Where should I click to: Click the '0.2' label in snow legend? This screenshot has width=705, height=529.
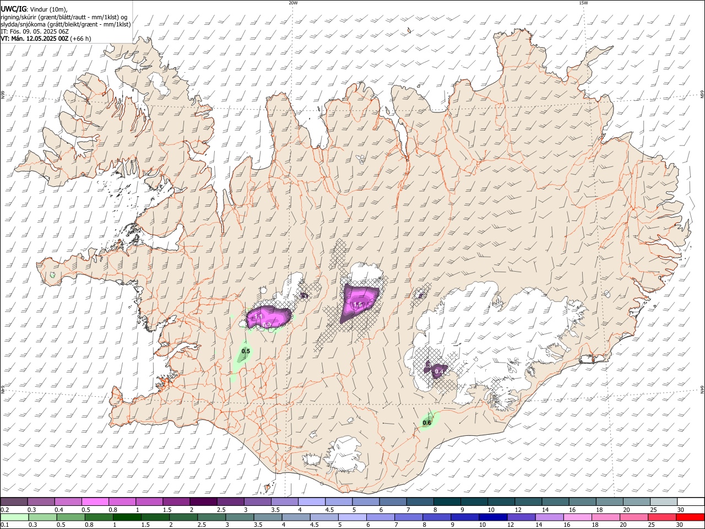4,510
